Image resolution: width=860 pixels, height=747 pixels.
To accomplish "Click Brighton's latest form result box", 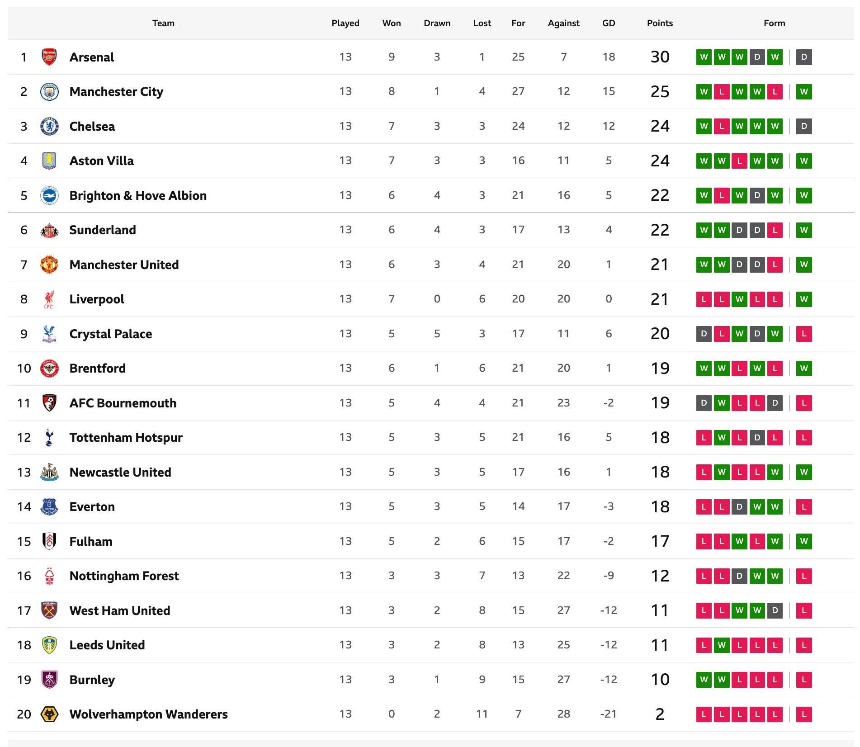I will [x=804, y=195].
